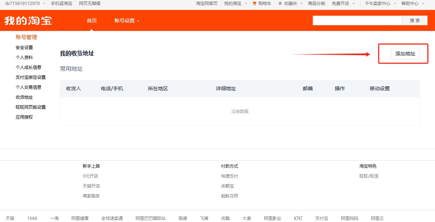This screenshot has height=222, width=435.
Task: Open 安全设置 in the sidebar
Action: (x=24, y=48)
